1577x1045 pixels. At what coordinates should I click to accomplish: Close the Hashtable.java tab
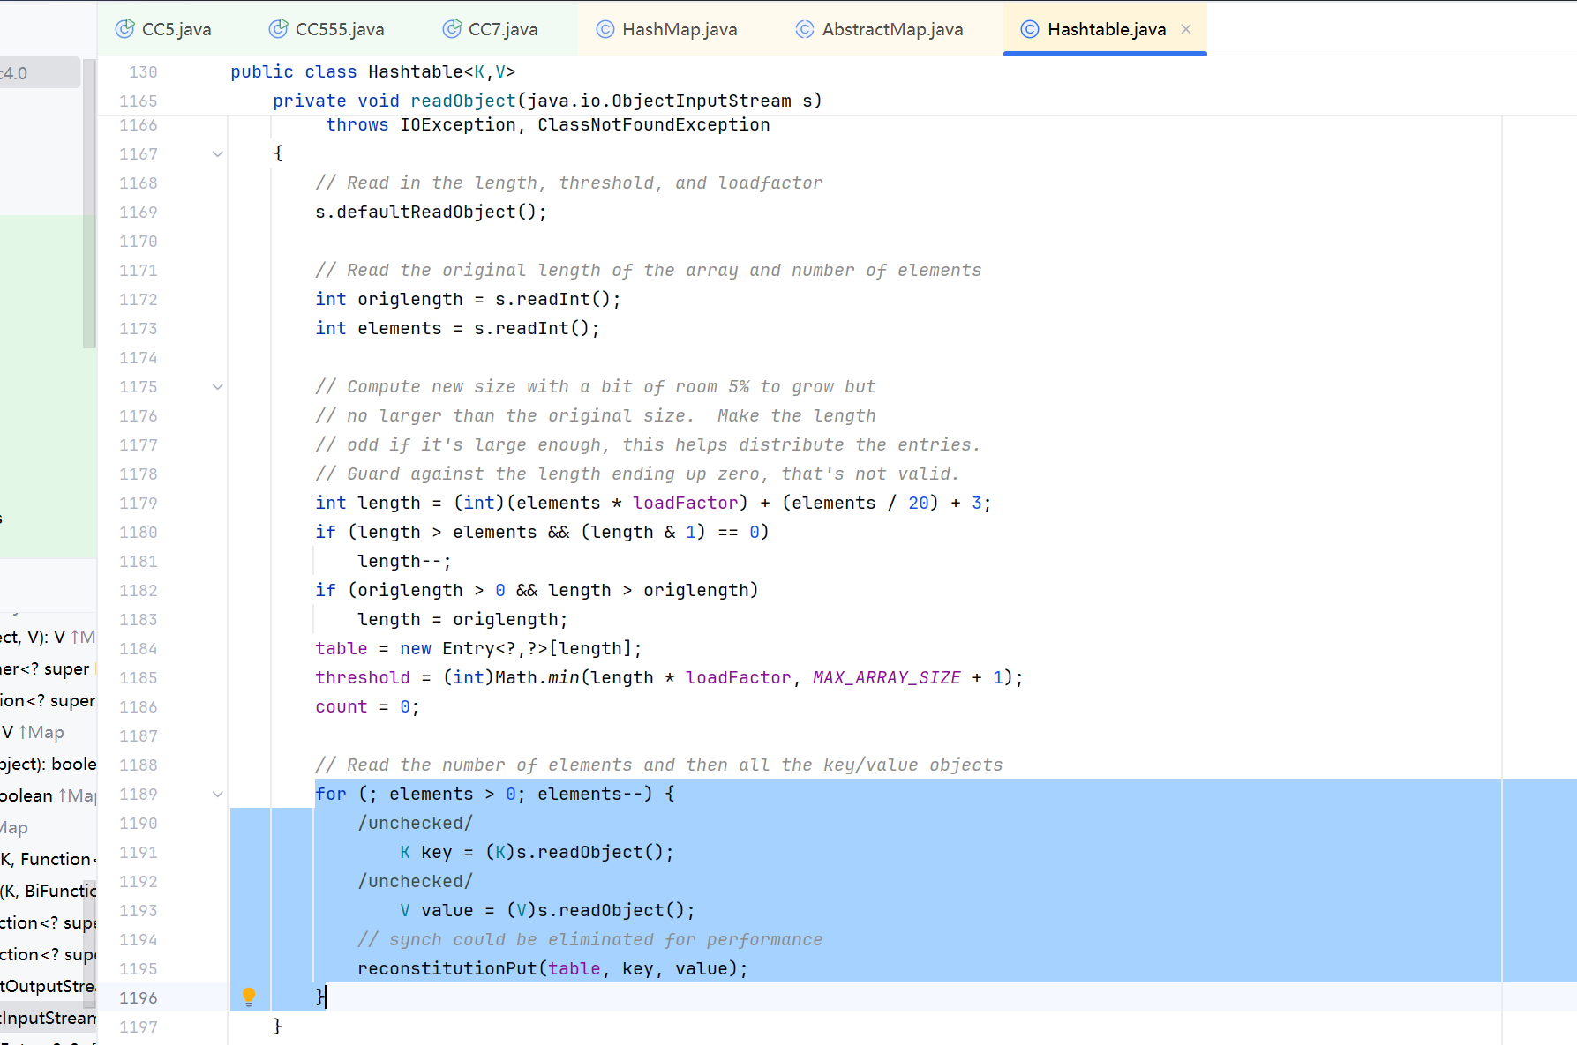(1186, 29)
